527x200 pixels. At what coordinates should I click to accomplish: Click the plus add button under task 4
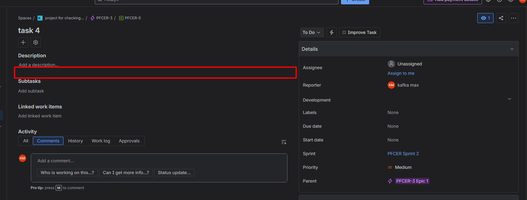point(23,42)
